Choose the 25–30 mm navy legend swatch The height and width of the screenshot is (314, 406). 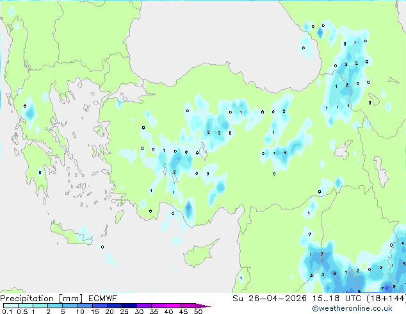pyautogui.click(x=129, y=306)
